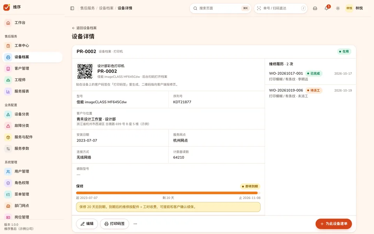Toggle the sidebar collapse icon
The image size is (374, 234).
tap(72, 8)
